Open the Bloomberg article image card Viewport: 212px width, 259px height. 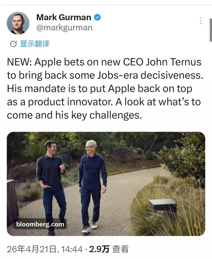[106, 184]
